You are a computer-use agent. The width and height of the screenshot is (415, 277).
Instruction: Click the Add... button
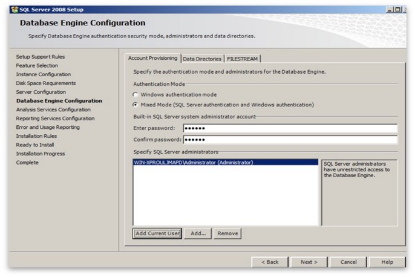coord(198,233)
